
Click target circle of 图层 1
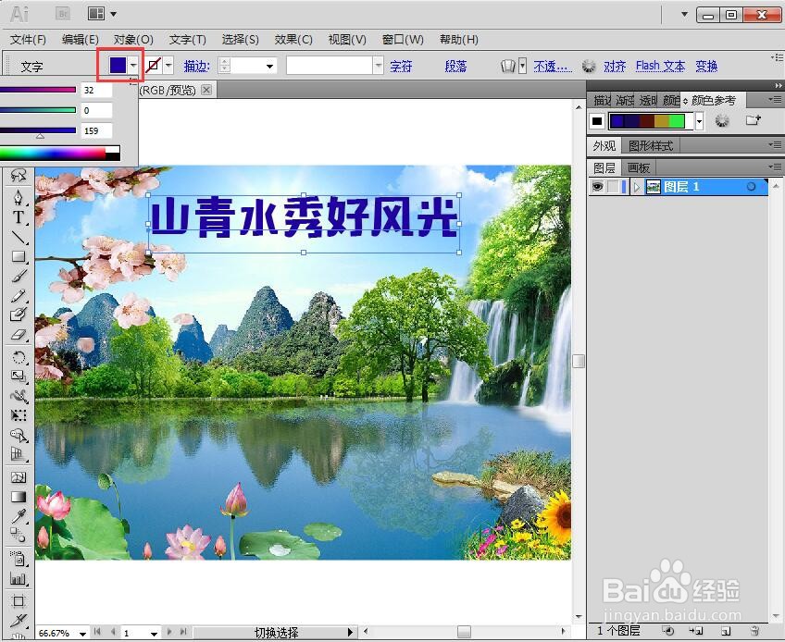coord(751,187)
